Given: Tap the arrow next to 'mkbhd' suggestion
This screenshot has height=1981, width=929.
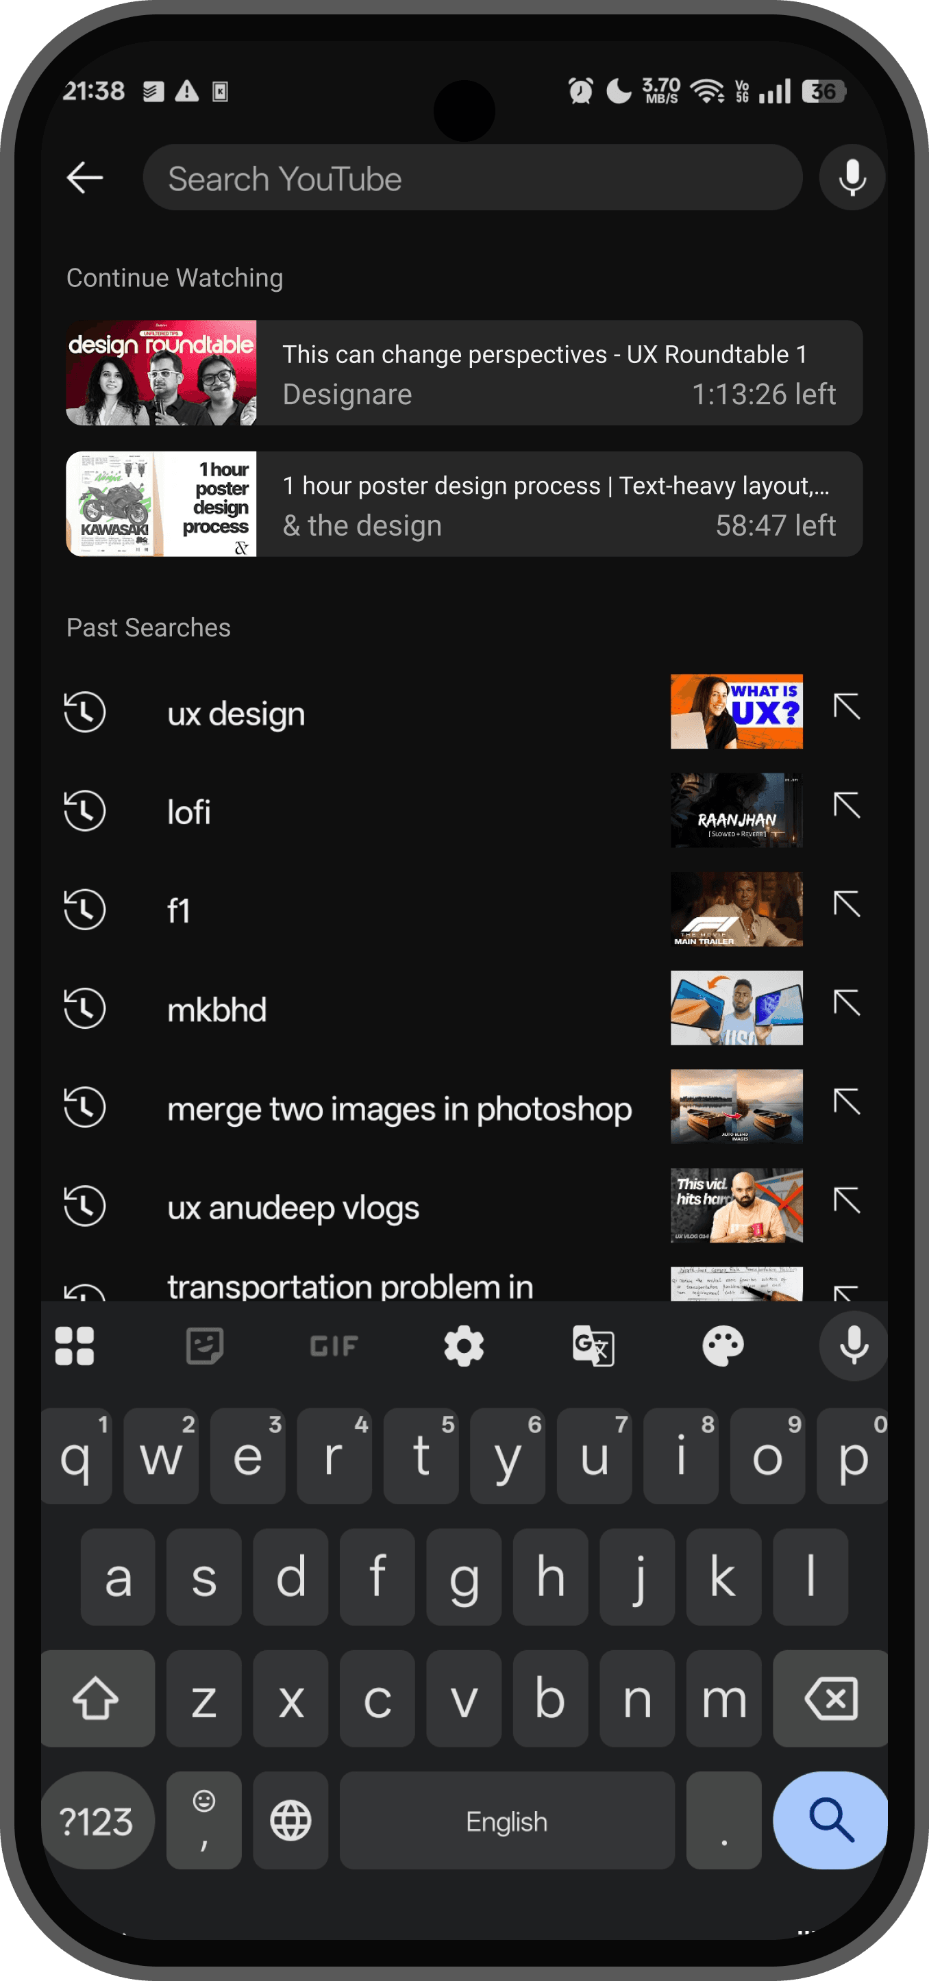Looking at the screenshot, I should pos(846,1003).
